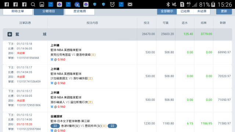Click the 注單訊息 column header

pos(25,23)
